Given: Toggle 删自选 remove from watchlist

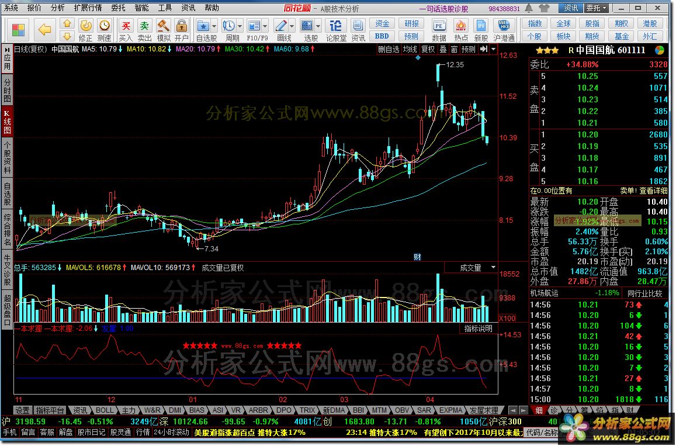Looking at the screenshot, I should 389,49.
